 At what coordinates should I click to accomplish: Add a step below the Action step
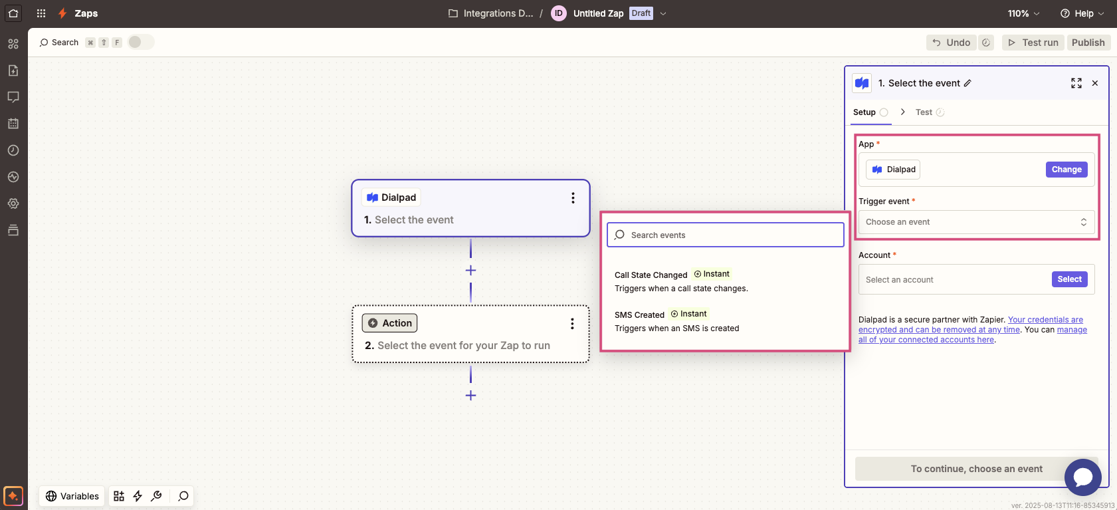pyautogui.click(x=470, y=396)
